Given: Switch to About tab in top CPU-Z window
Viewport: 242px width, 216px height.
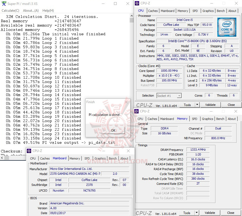Looking at the screenshot, I should (232, 11).
